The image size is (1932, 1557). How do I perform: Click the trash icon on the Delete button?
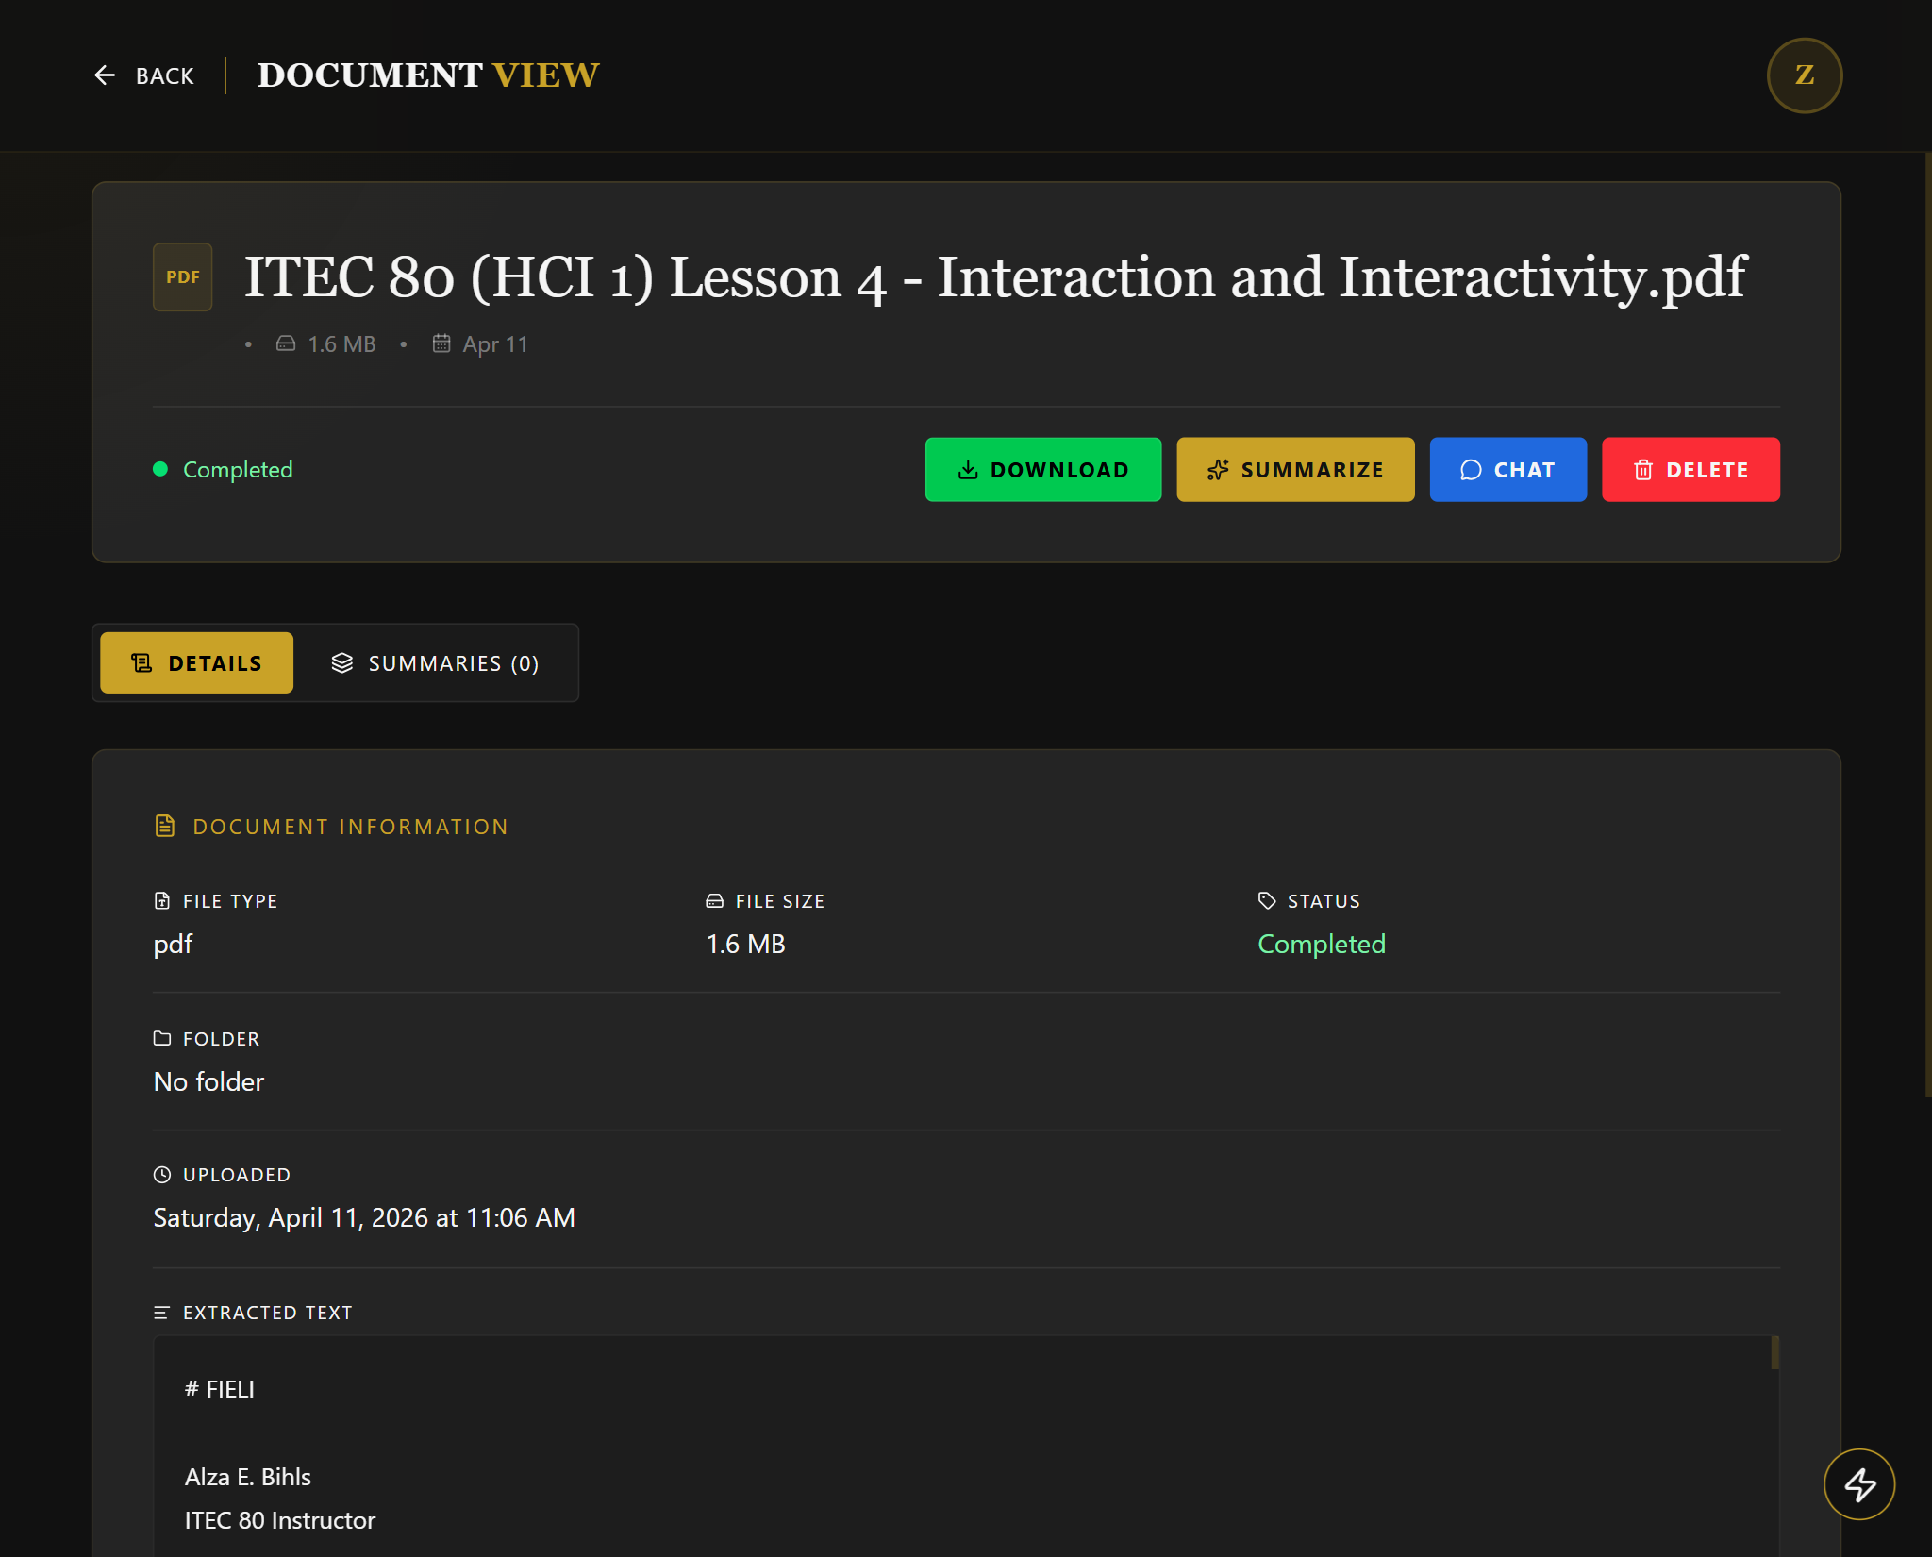[x=1644, y=469]
